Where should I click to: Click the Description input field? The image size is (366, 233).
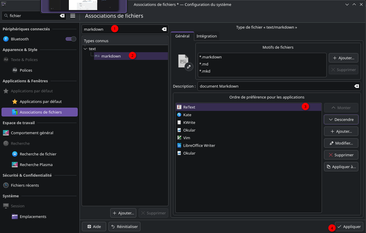coord(275,86)
